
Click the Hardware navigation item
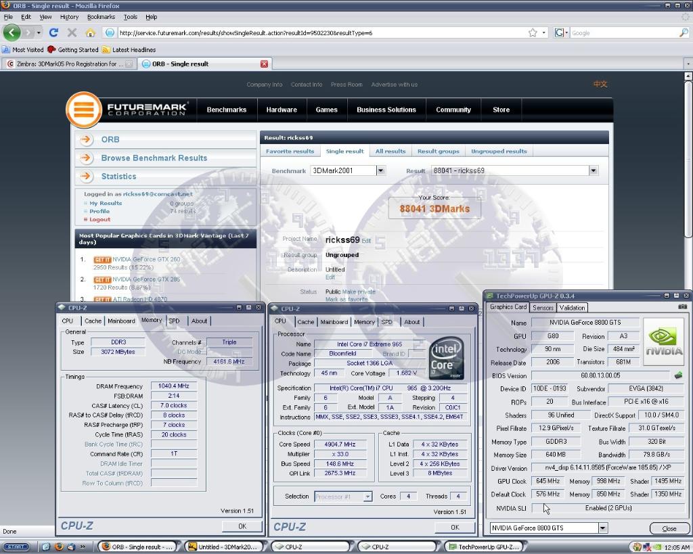click(282, 110)
